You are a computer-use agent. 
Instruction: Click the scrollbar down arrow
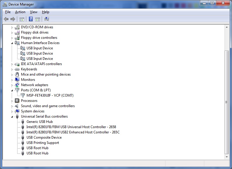pos(227,157)
